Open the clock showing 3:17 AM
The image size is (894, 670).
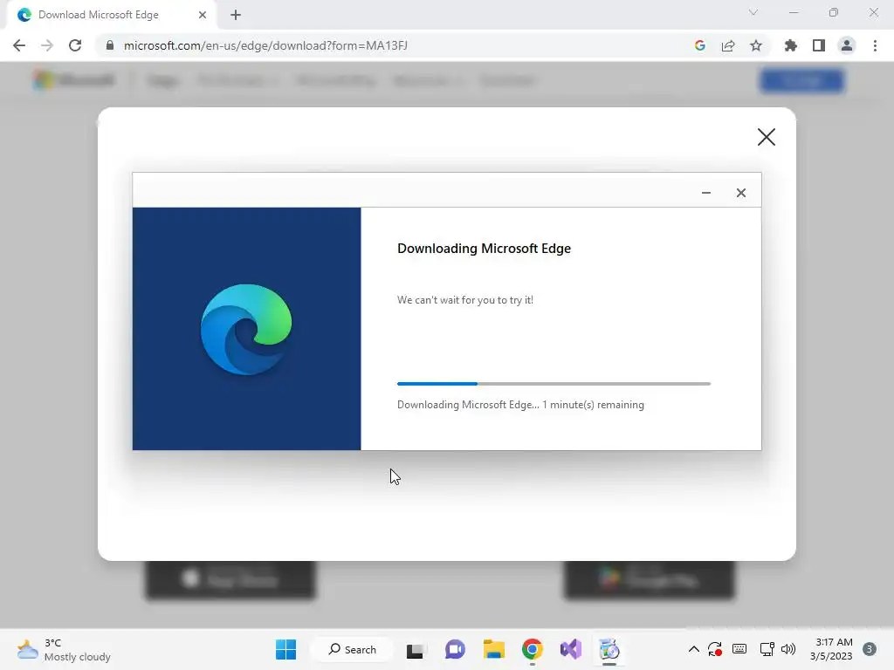[x=832, y=649]
